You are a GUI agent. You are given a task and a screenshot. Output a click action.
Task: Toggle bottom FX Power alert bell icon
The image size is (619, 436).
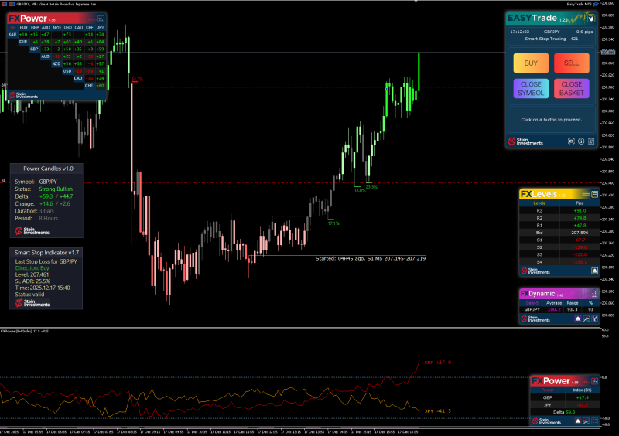(577, 421)
